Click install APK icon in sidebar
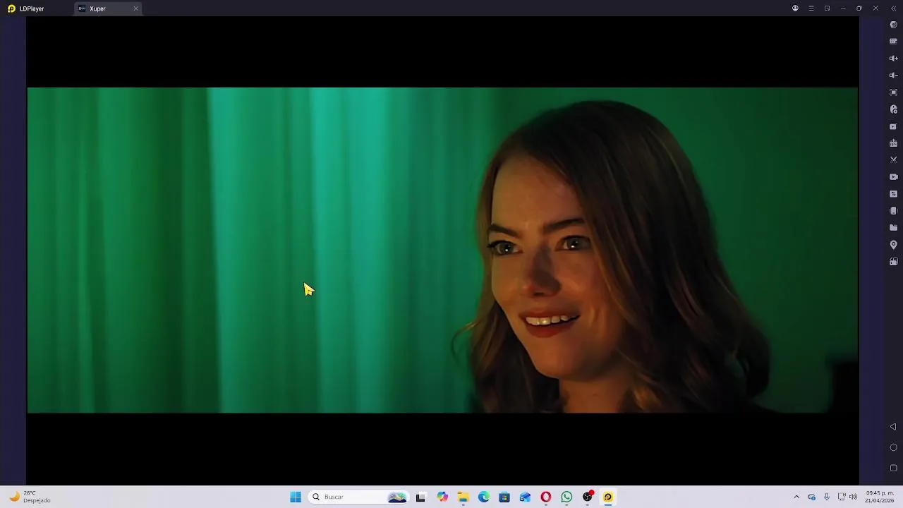Viewport: 903px width, 508px height. point(893,143)
